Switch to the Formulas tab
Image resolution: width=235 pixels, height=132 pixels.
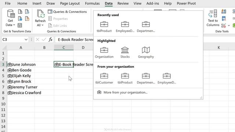tap(92, 3)
